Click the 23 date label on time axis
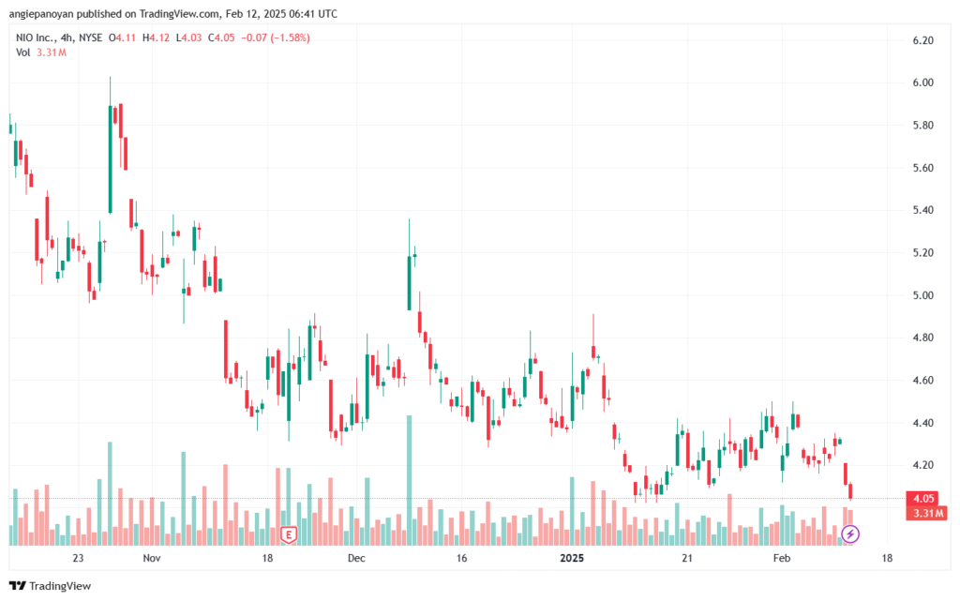960x601 pixels. pos(78,558)
